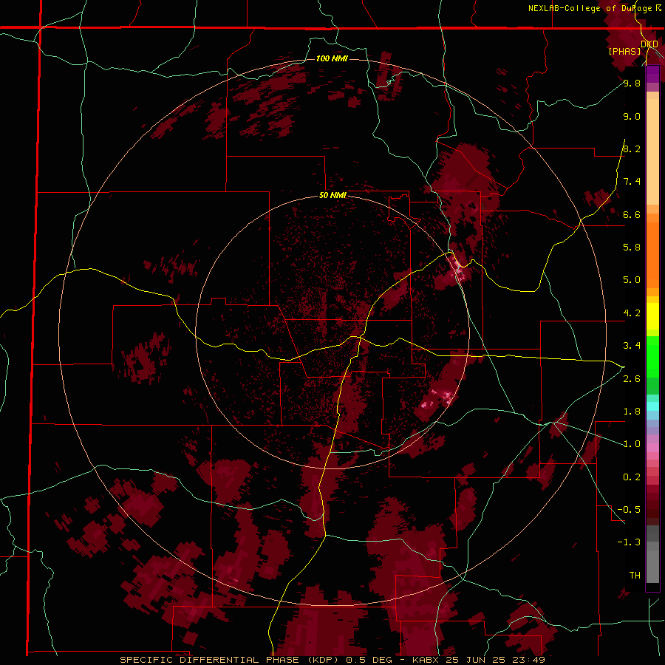The width and height of the screenshot is (665, 665).
Task: Select the 2.6 scale label
Action: point(632,379)
